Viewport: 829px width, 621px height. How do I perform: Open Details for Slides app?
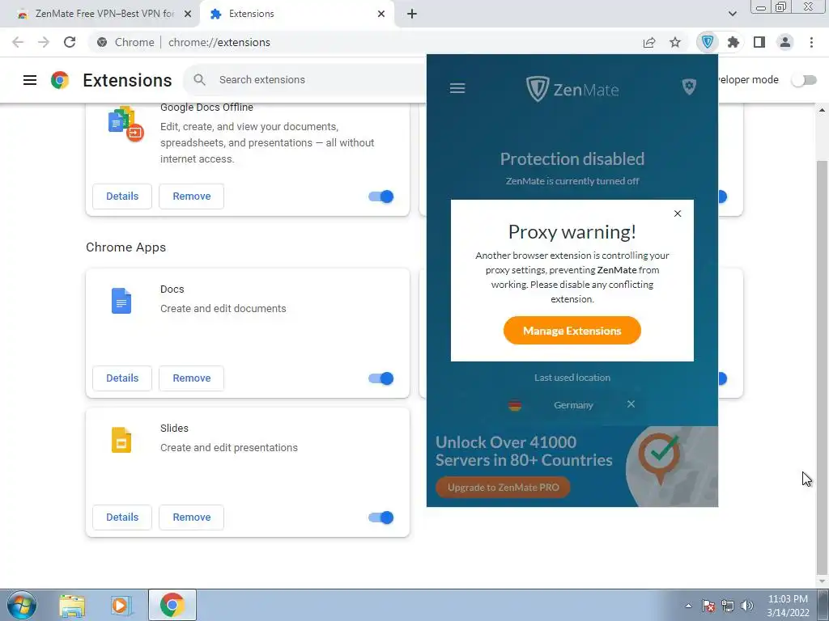[x=122, y=517]
